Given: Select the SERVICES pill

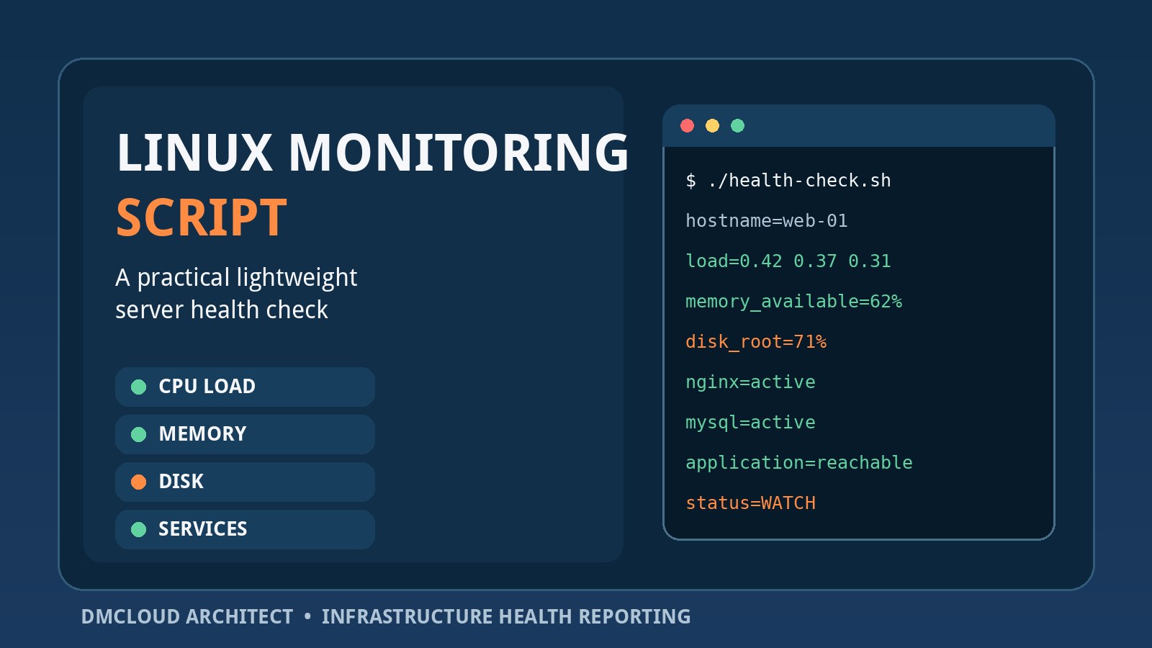Looking at the screenshot, I should click(x=245, y=529).
